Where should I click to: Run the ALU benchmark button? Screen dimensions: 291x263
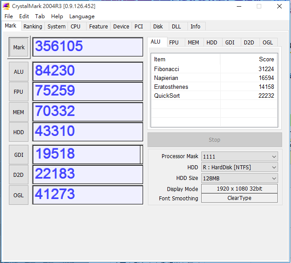[x=19, y=72]
